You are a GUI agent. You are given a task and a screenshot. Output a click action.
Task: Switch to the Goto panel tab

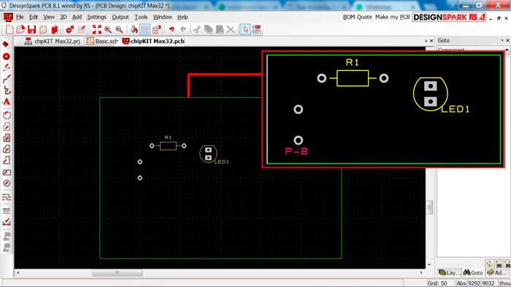473,272
